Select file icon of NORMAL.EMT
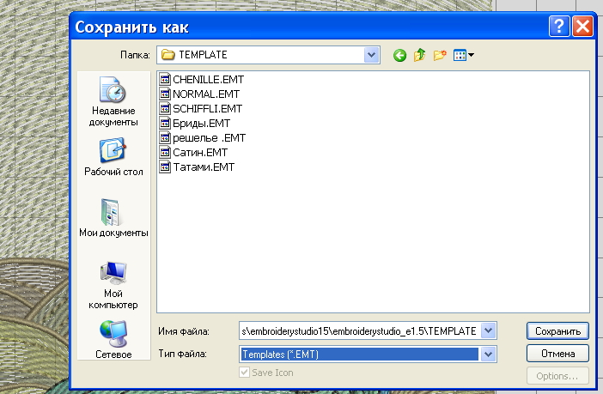This screenshot has height=394, width=603. [165, 94]
